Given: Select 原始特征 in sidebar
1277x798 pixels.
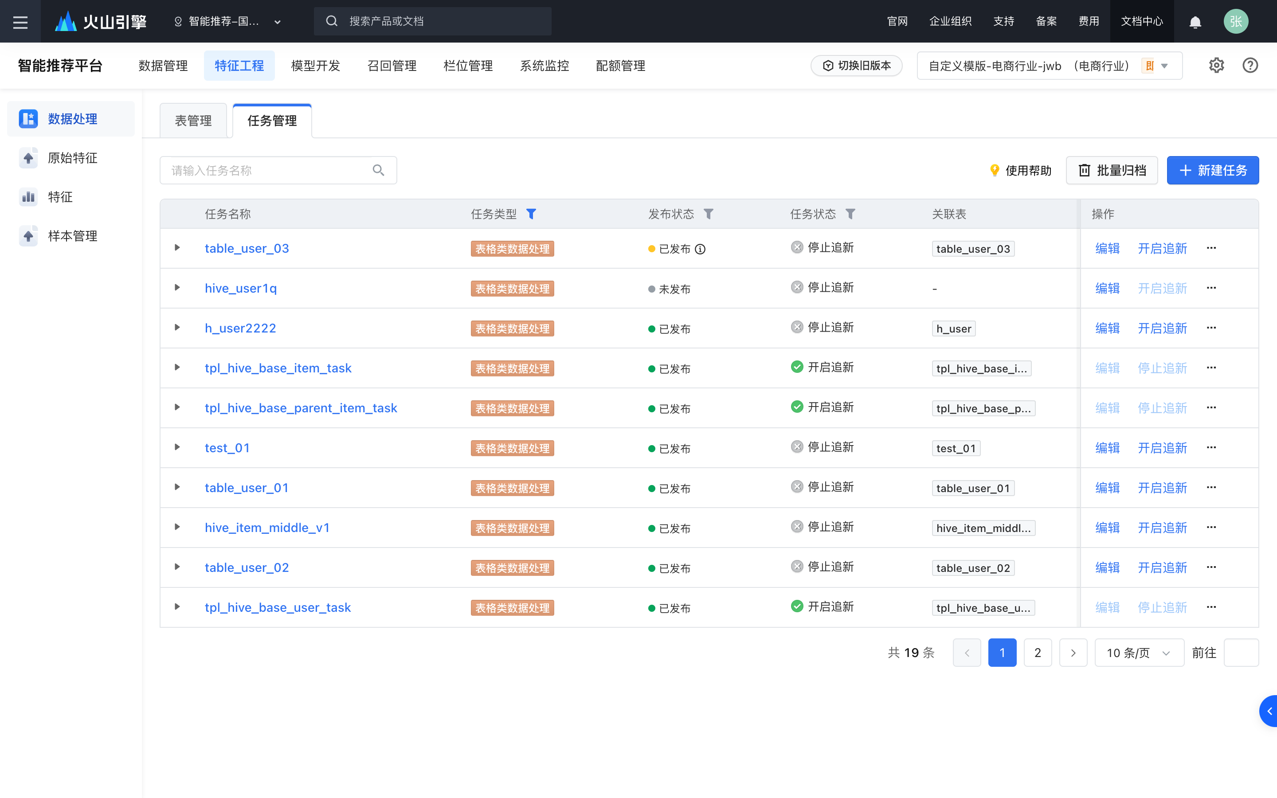Looking at the screenshot, I should [x=71, y=158].
